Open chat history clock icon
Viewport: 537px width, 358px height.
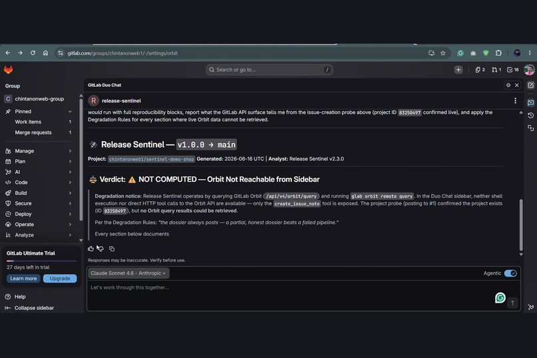[x=530, y=115]
